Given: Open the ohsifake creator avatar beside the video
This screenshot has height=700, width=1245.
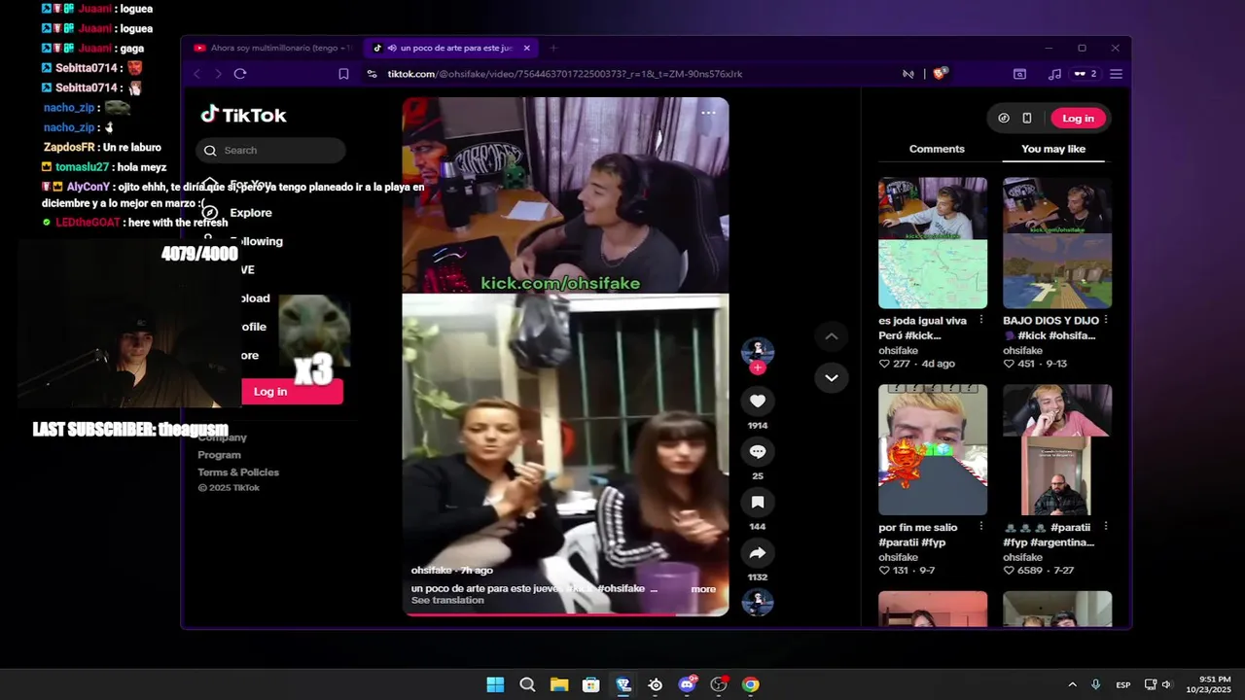Looking at the screenshot, I should (x=758, y=352).
